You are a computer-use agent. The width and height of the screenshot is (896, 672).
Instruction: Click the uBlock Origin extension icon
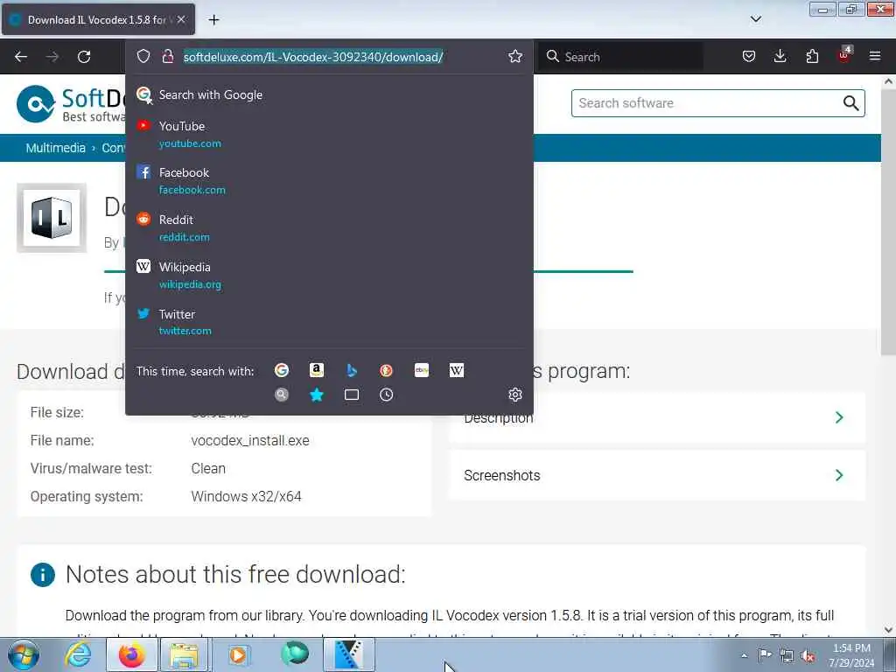(x=844, y=55)
